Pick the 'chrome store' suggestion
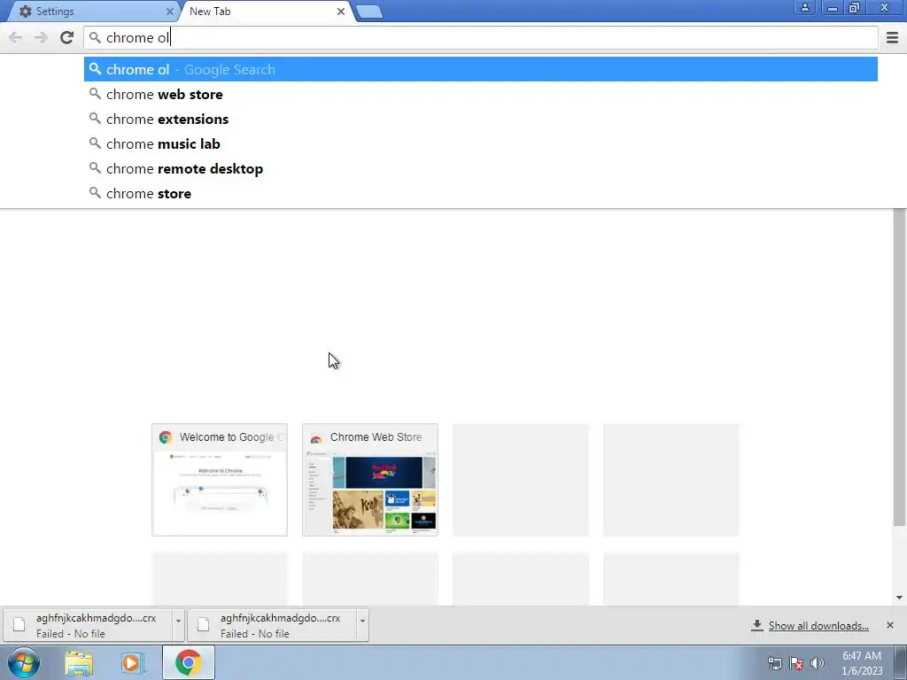The width and height of the screenshot is (907, 680). [481, 194]
